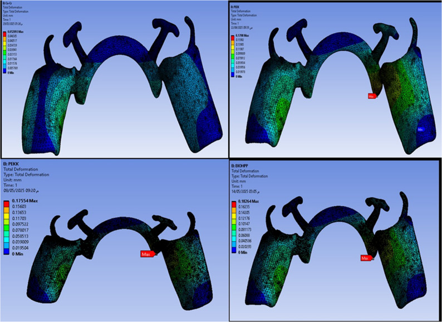Click the red Max probe label in PEKK panel
The height and width of the screenshot is (322, 442).
pos(148,254)
